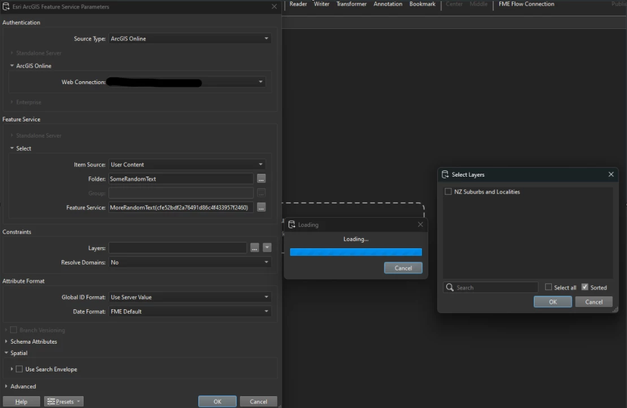Collapse the ArcGIS Online section
This screenshot has height=408, width=627.
point(12,65)
